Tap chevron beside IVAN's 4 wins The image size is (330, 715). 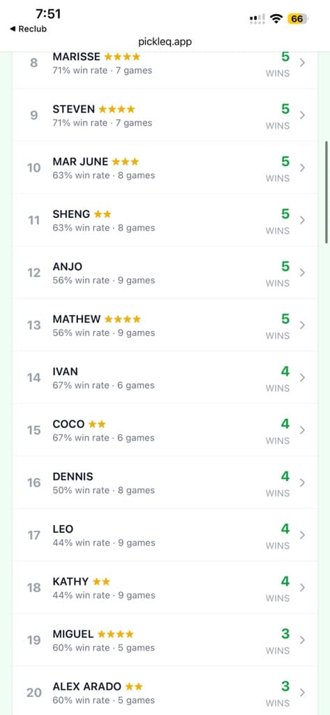(302, 378)
